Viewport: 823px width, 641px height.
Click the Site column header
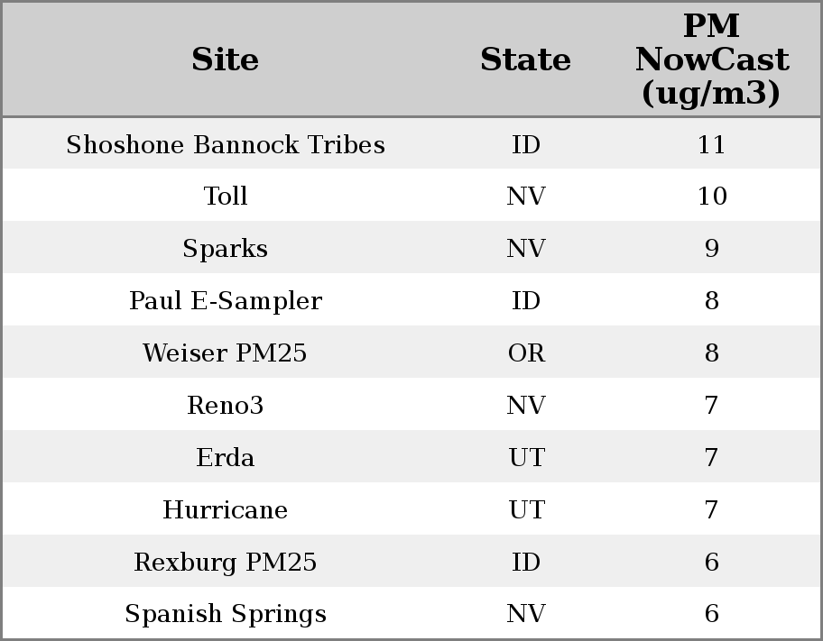226,60
